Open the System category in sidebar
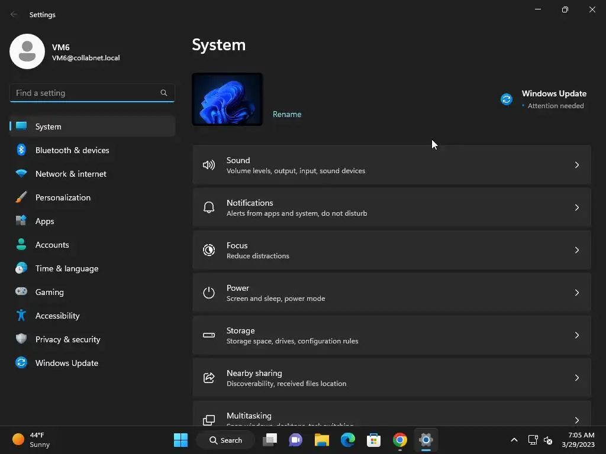This screenshot has height=454, width=606. pyautogui.click(x=92, y=127)
